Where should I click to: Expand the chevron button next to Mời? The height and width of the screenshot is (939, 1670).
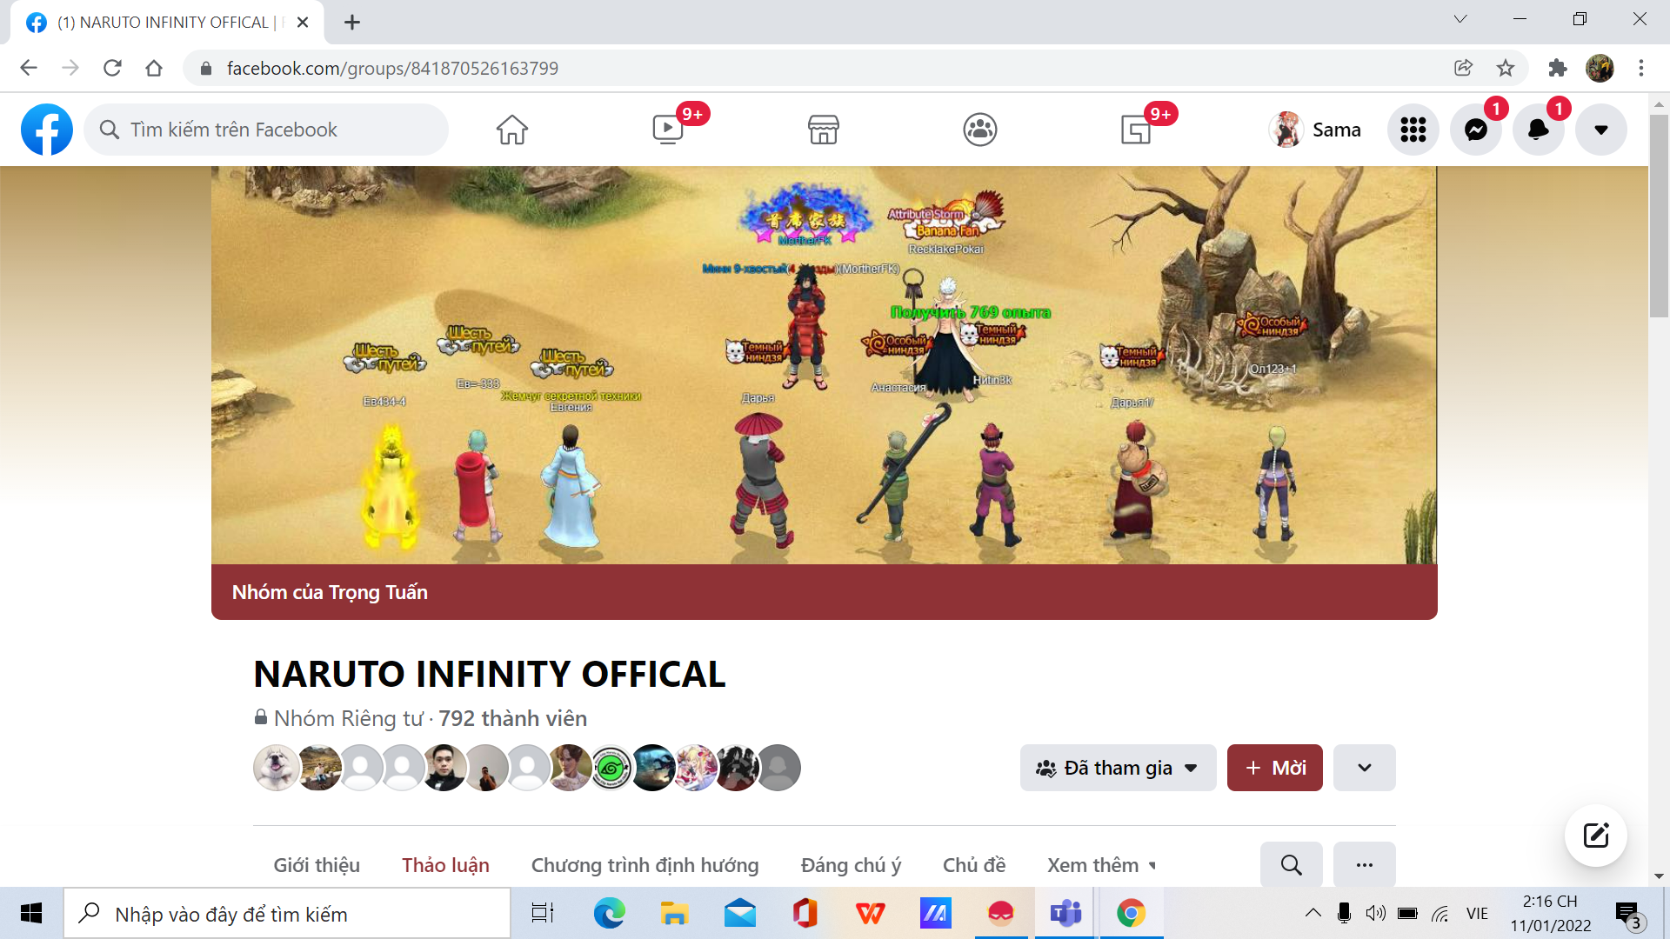pyautogui.click(x=1365, y=768)
